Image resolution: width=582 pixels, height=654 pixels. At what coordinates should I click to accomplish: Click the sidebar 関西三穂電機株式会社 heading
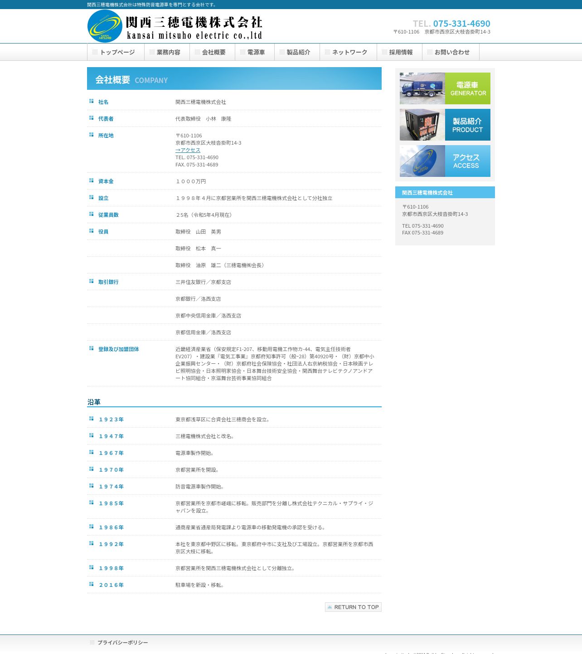click(427, 193)
